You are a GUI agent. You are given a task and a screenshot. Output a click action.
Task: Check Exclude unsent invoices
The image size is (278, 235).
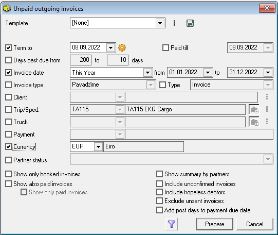click(x=159, y=201)
